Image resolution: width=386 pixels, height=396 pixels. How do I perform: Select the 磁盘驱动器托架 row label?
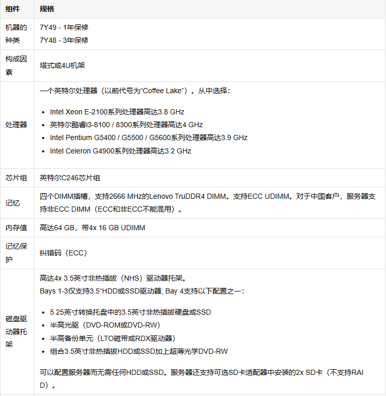click(x=16, y=332)
